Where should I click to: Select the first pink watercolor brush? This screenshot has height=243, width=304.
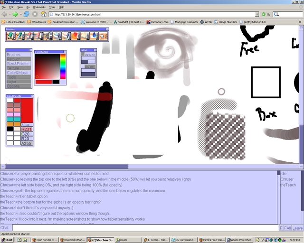tap(29, 36)
